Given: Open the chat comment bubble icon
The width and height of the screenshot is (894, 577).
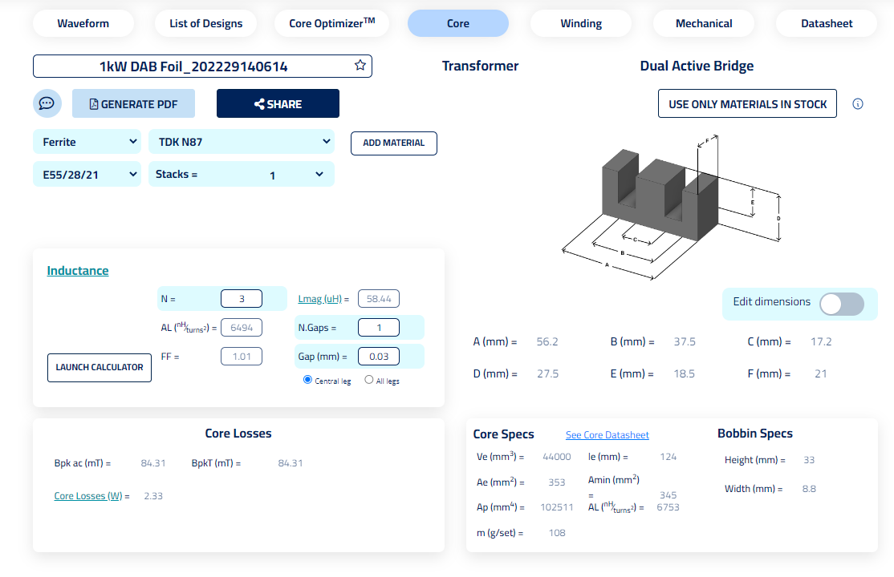Looking at the screenshot, I should [x=47, y=103].
